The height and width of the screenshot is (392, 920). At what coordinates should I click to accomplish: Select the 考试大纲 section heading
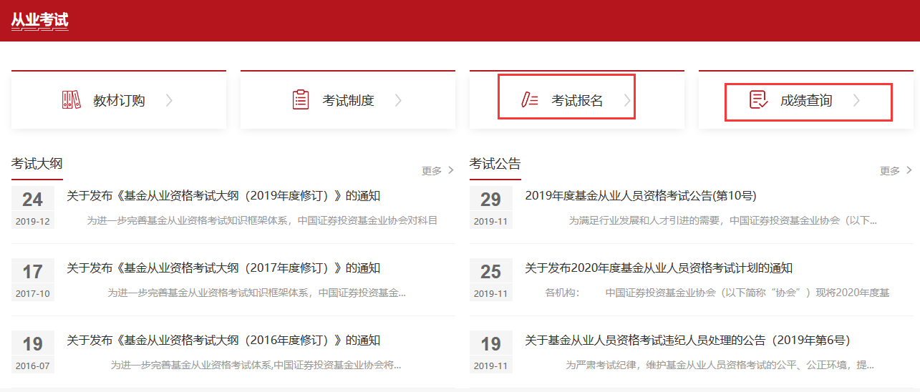pos(37,164)
